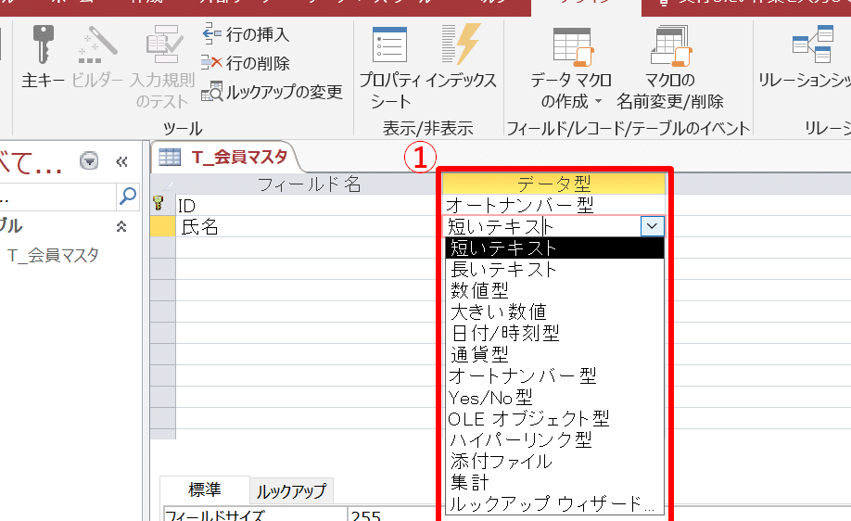Screen dimensions: 851x521
Task: Click 行の挿入 insert rows icon
Action: click(x=212, y=35)
